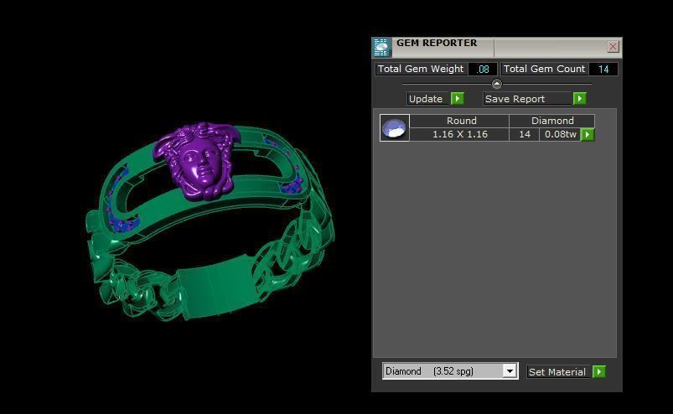The width and height of the screenshot is (673, 414).
Task: Click the Total Gem Weight label
Action: point(421,69)
